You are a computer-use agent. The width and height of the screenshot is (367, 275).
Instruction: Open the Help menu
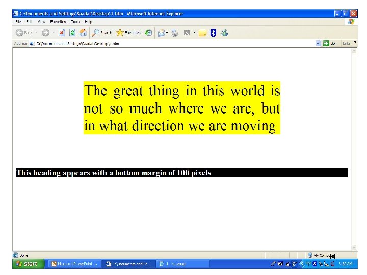pyautogui.click(x=88, y=21)
